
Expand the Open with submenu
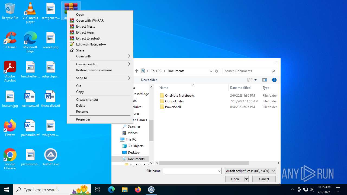(x=100, y=56)
